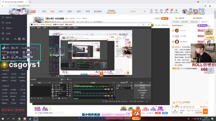Open Windows taskbar search
This screenshot has width=216, height=121.
click(8, 119)
